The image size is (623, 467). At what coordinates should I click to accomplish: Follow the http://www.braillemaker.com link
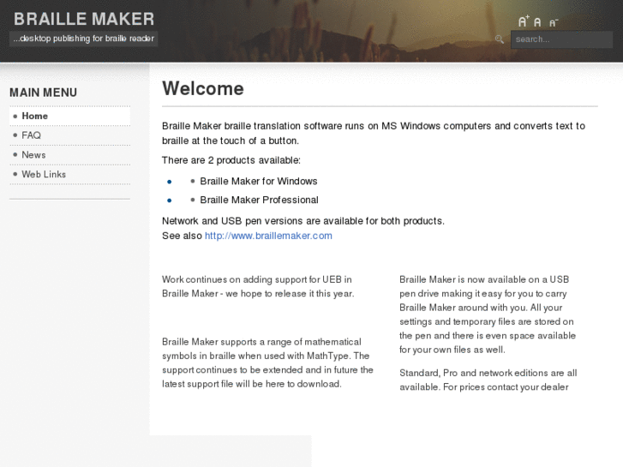point(268,236)
